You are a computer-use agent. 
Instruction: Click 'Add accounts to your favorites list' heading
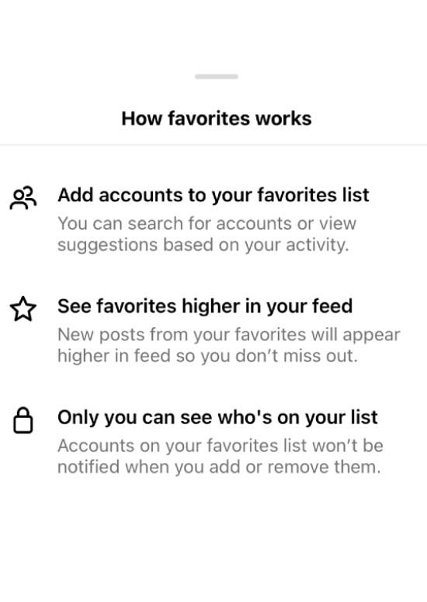213,195
